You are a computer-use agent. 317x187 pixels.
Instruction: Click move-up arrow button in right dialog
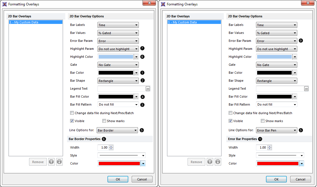pyautogui.click(x=210, y=162)
